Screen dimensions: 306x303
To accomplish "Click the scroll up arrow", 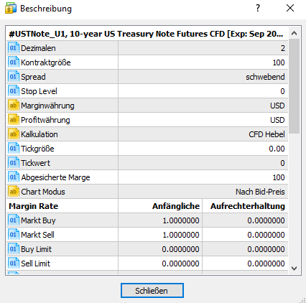I will point(294,33).
